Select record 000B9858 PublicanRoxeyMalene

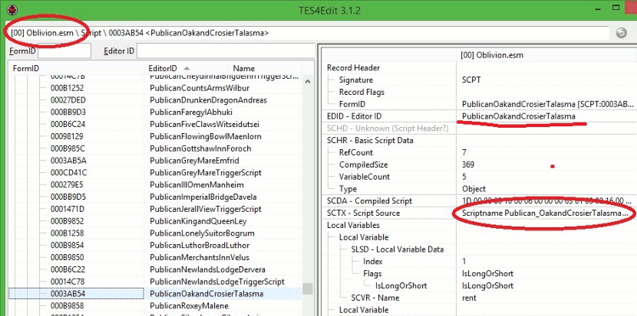pos(155,306)
